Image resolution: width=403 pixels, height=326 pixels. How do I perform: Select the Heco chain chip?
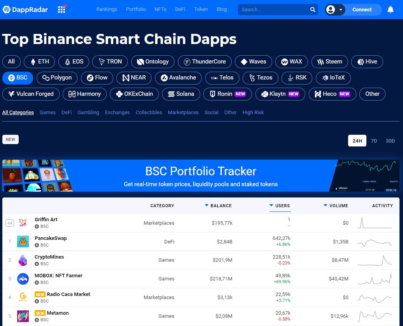[x=332, y=94]
